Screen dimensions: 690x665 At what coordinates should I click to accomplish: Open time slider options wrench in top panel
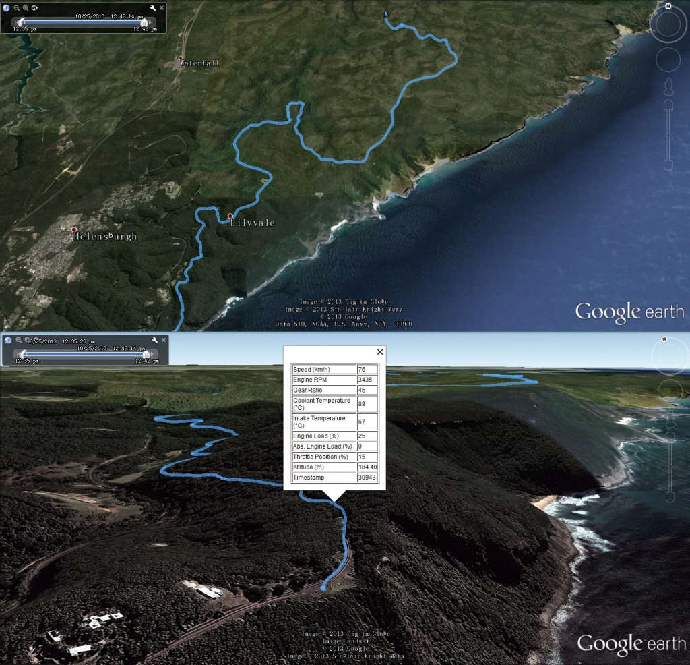coord(153,8)
